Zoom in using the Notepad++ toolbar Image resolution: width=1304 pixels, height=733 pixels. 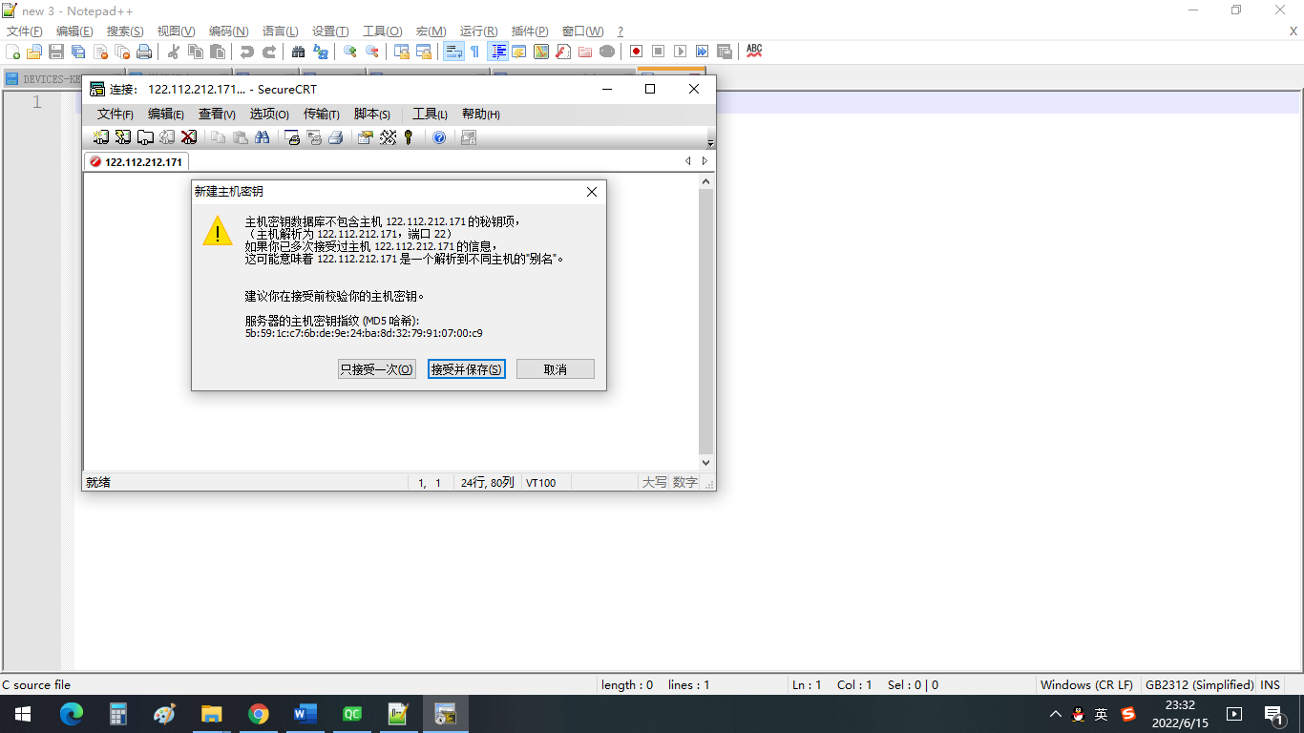click(350, 52)
